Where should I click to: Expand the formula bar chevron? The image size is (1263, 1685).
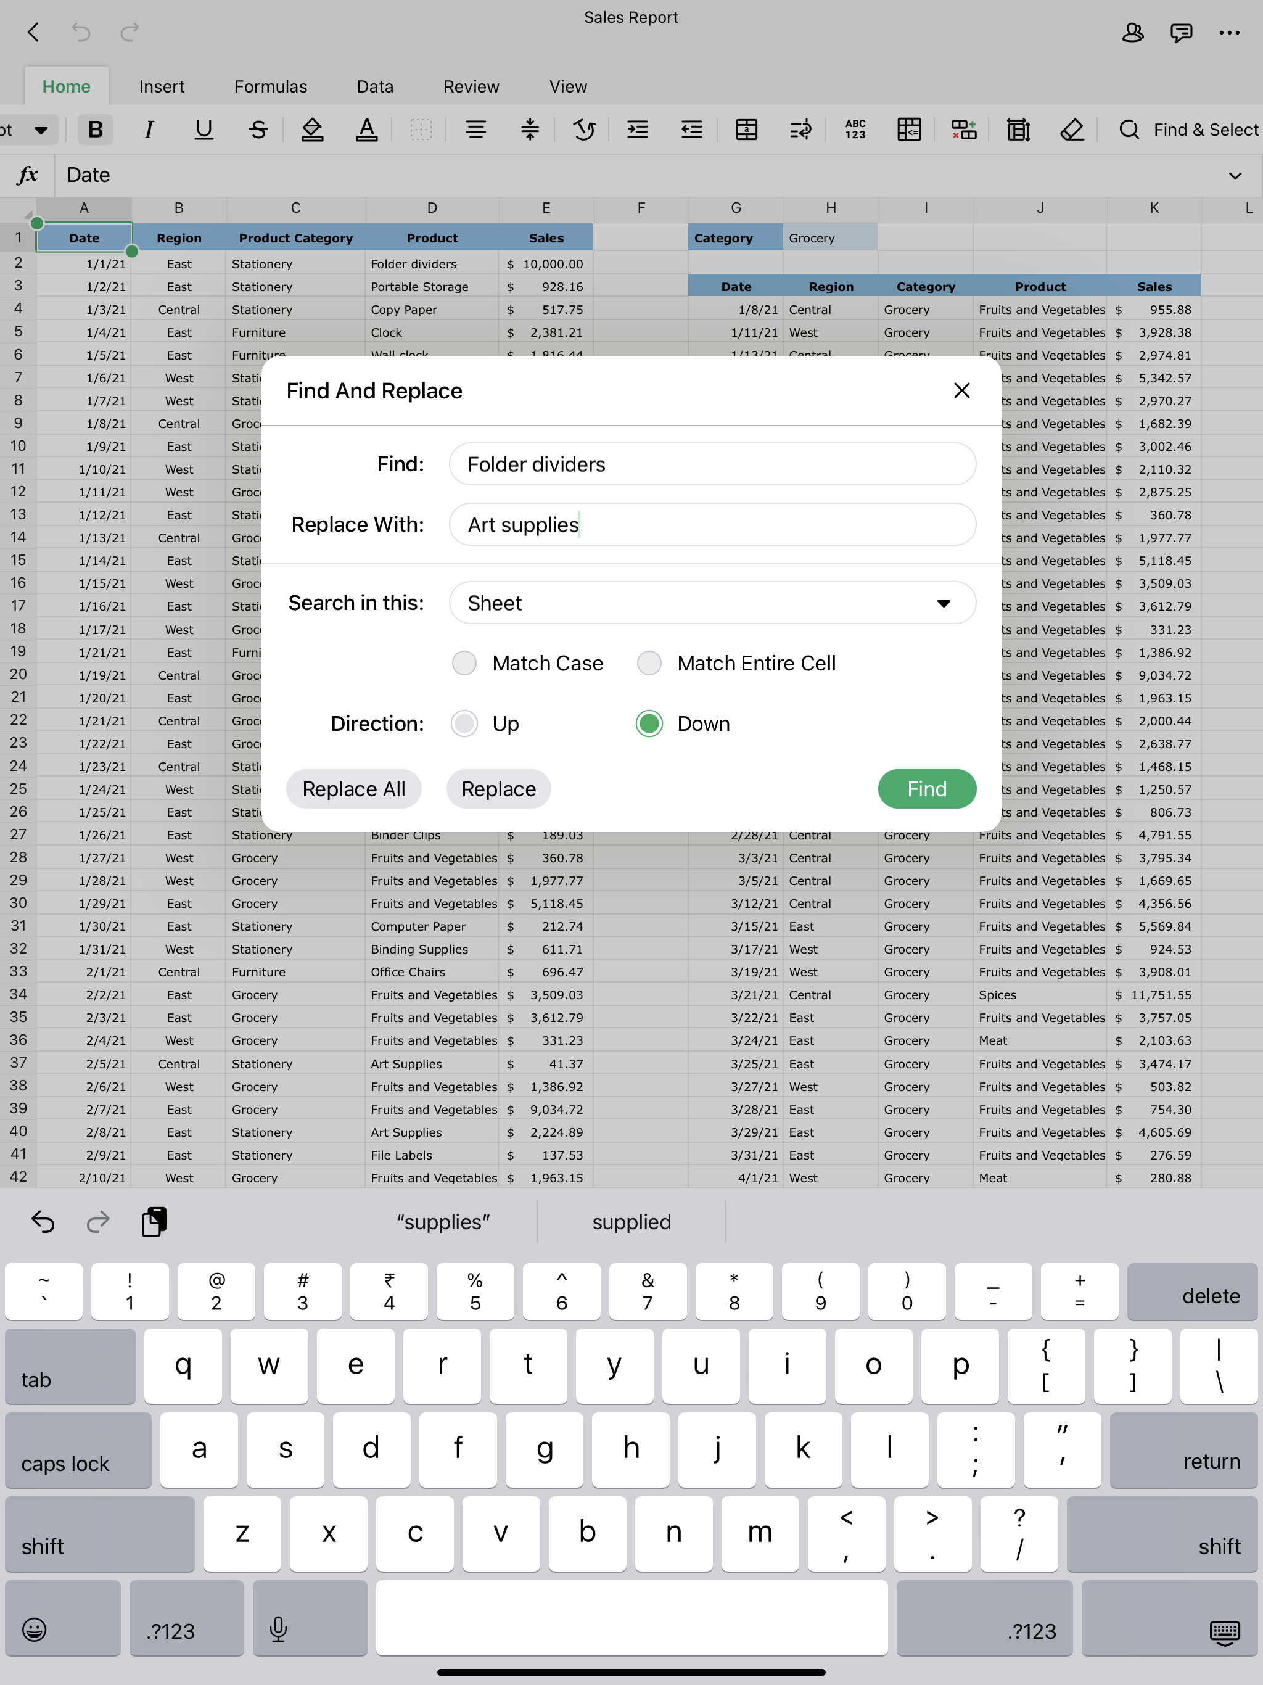(x=1235, y=175)
